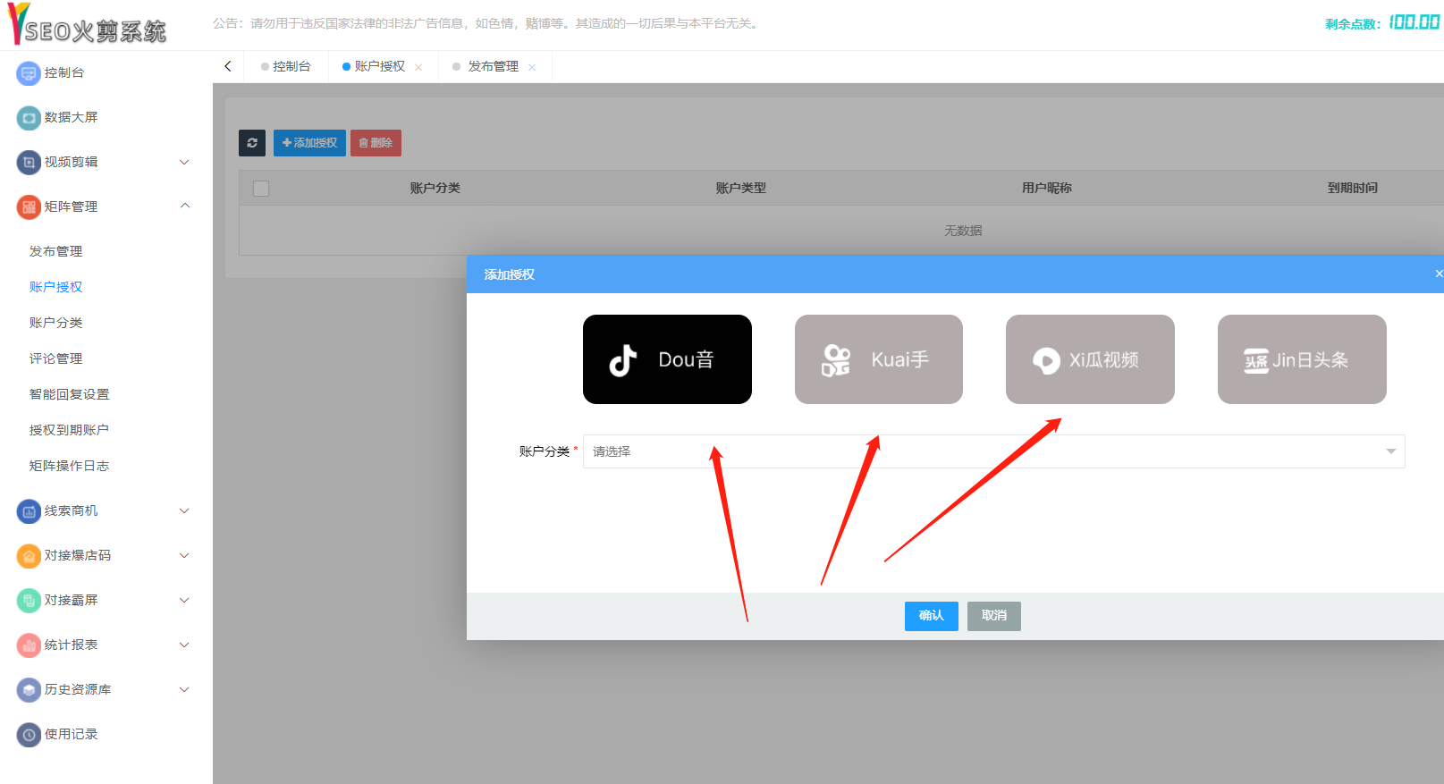Open 控制台 from the sidebar
Viewport: 1444px width, 784px height.
(64, 72)
